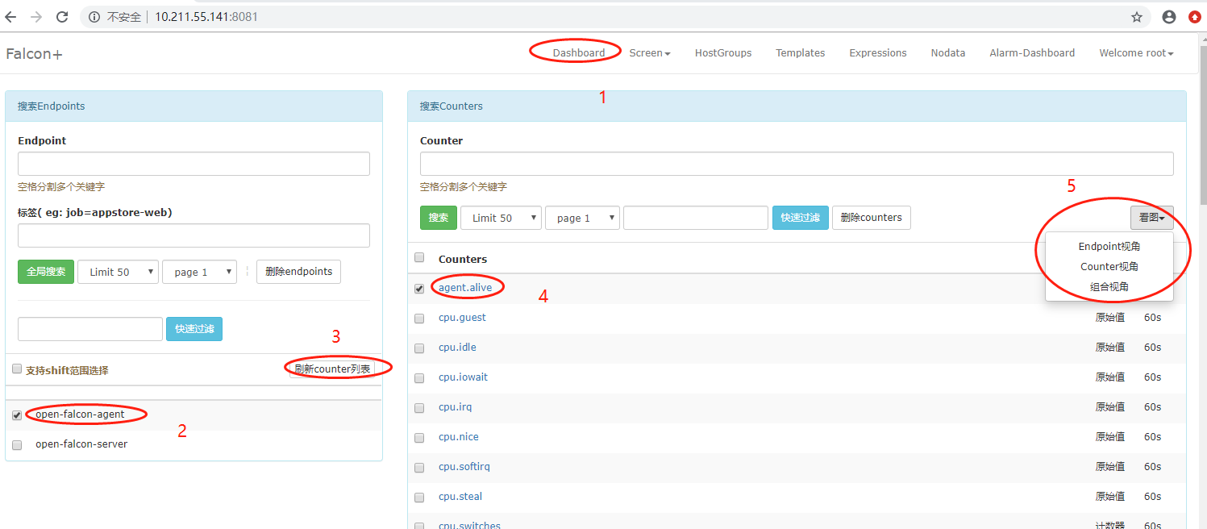
Task: Click the red extension icon in toolbar
Action: 1195,17
